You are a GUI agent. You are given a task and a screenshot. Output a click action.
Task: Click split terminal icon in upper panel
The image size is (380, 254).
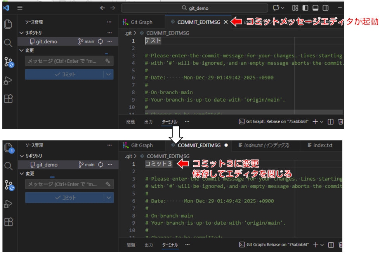[x=331, y=122]
